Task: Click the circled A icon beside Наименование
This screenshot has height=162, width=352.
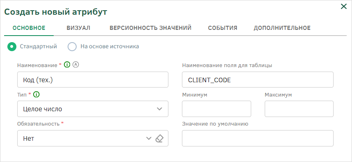Action: [76, 65]
